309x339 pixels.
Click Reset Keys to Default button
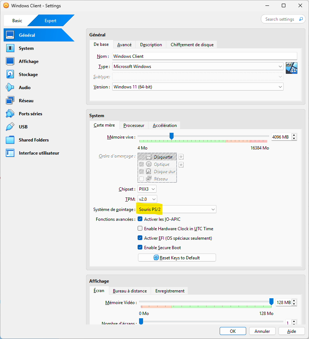coord(177,258)
